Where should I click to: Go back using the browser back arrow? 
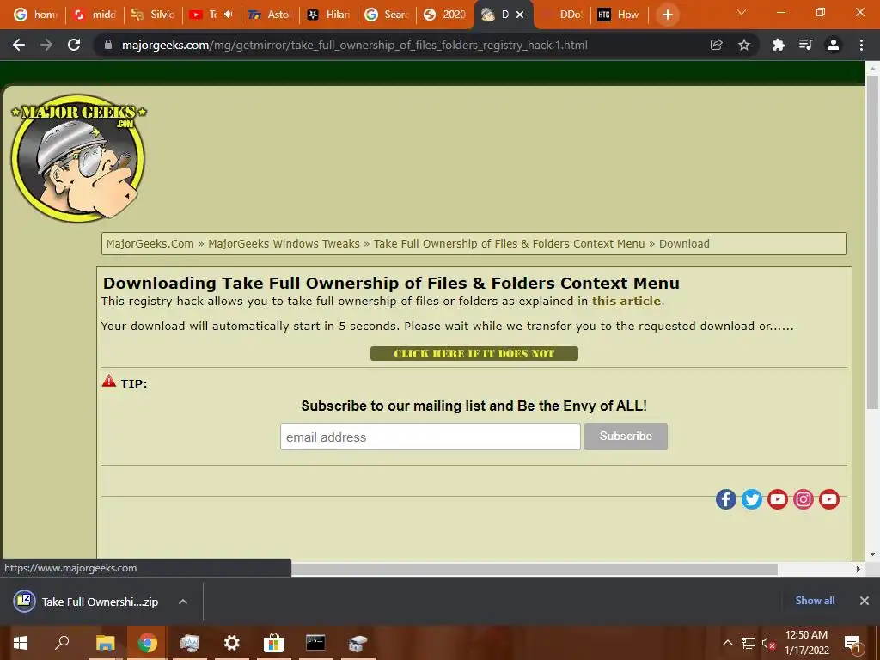point(19,45)
